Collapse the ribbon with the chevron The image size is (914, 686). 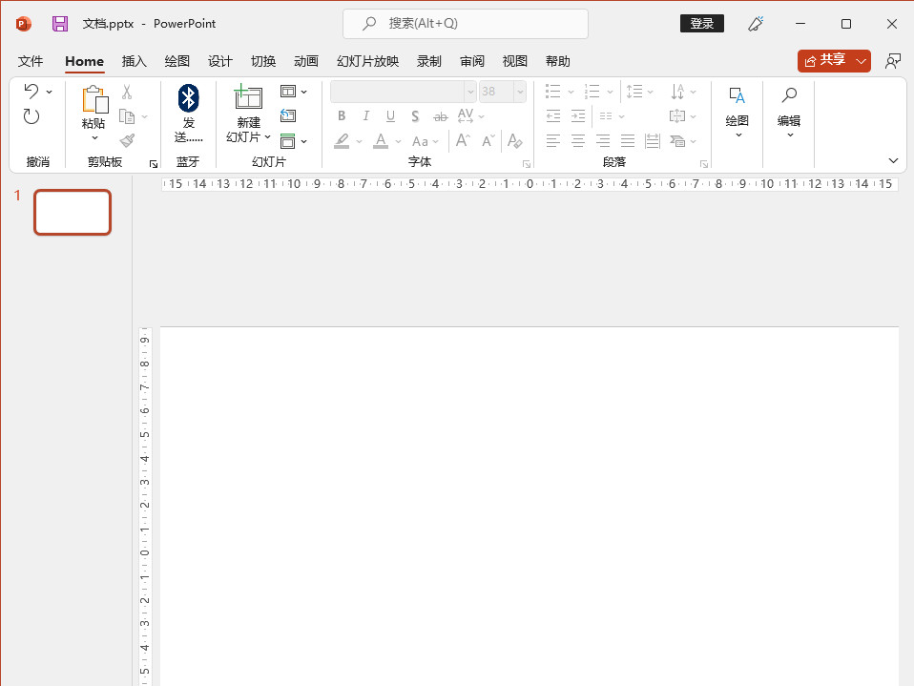click(x=893, y=161)
